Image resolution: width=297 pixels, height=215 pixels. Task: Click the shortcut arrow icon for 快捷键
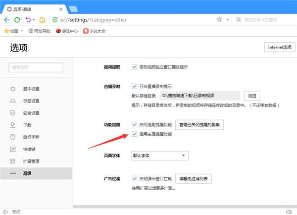coord(13,149)
